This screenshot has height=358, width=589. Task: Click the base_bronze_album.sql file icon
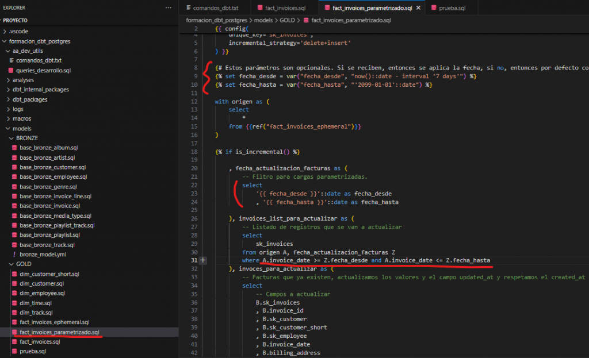pyautogui.click(x=14, y=148)
